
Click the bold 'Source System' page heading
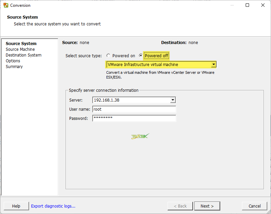22,17
